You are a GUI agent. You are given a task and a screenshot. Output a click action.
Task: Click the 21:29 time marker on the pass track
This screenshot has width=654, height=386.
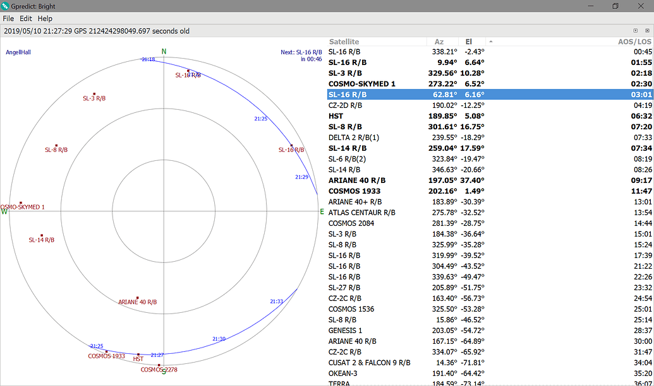coord(301,177)
